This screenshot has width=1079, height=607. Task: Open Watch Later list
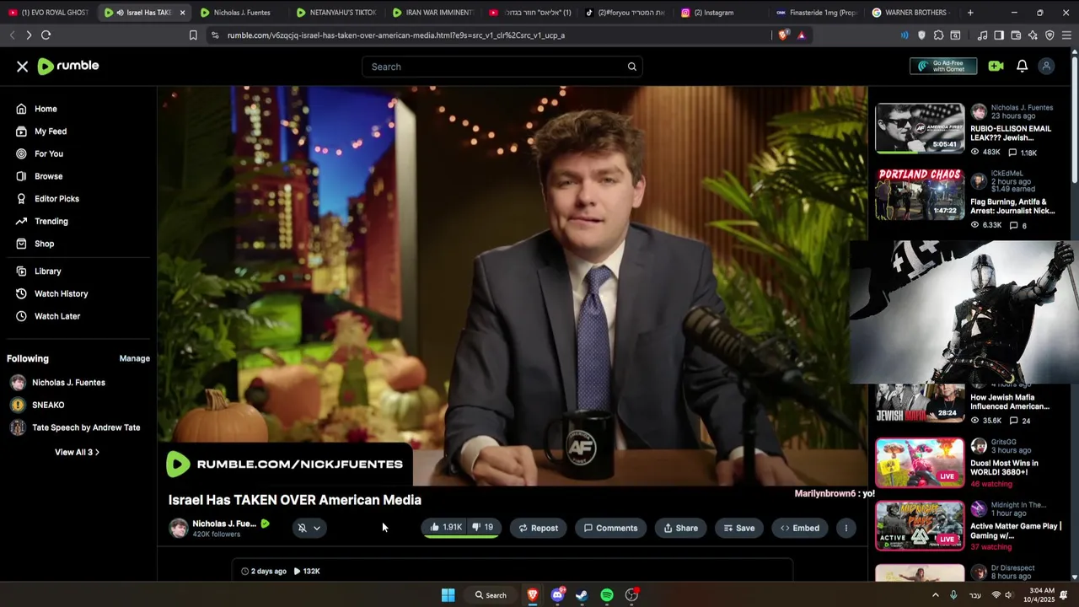[57, 316]
